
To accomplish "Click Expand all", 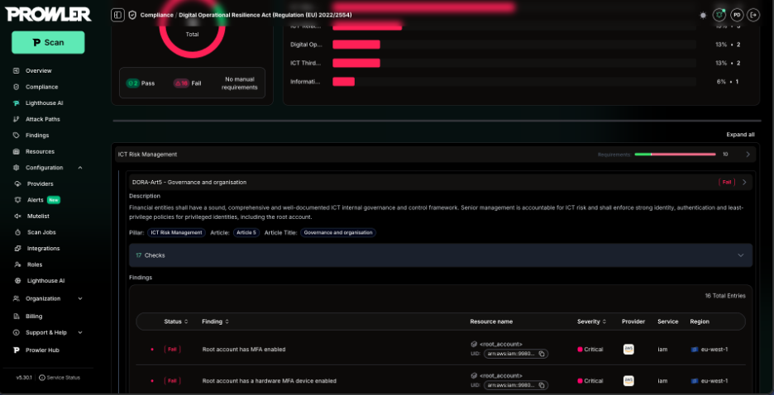I will (x=740, y=135).
